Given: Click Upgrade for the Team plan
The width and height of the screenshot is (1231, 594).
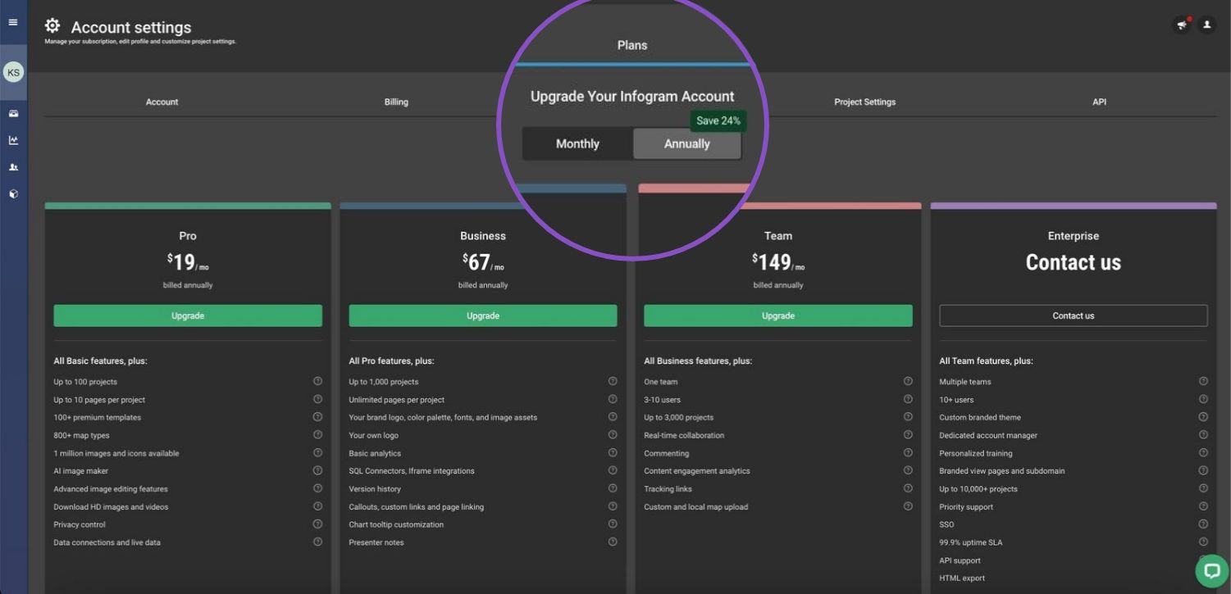Looking at the screenshot, I should click(777, 316).
